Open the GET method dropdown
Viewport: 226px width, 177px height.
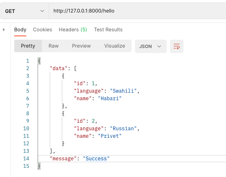pyautogui.click(x=25, y=11)
